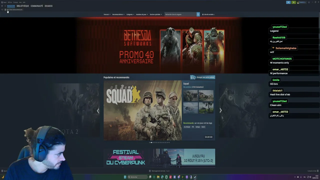
Task: Expand the Sections spéciales dropdown
Action: coord(156,14)
